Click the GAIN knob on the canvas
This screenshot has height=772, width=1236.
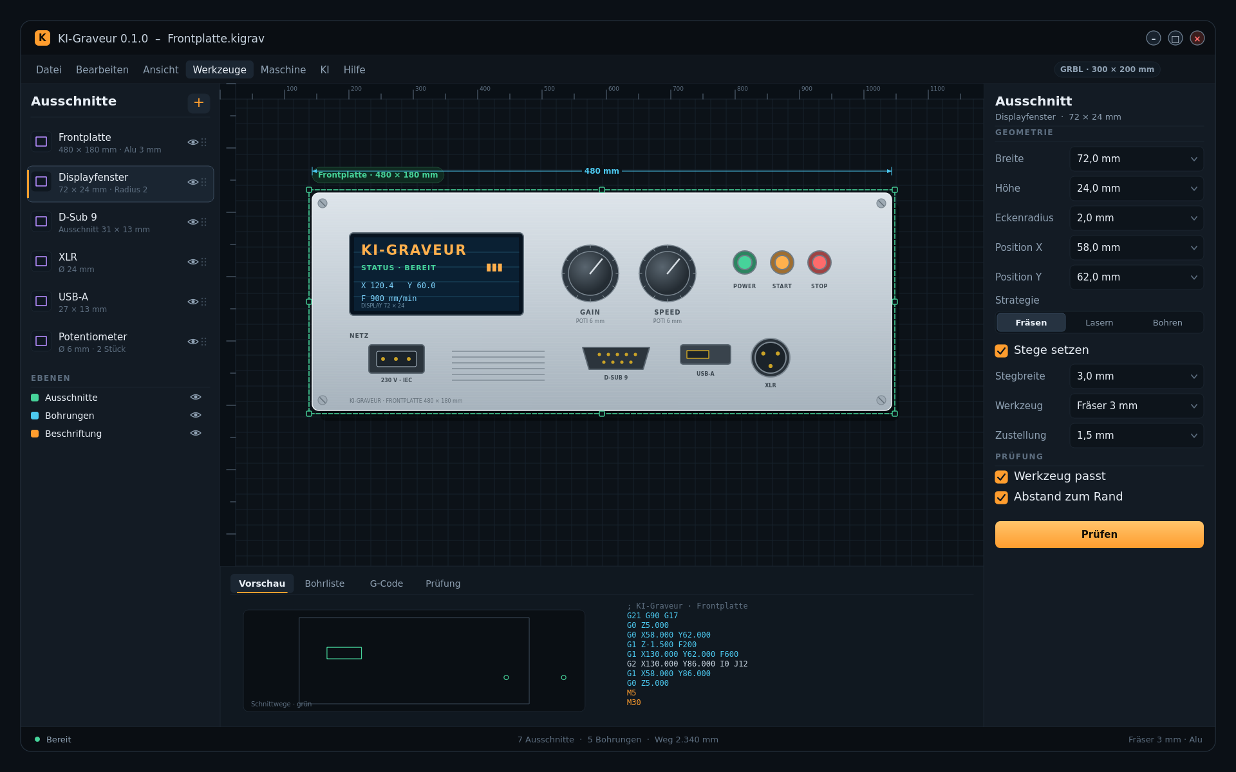[x=590, y=273]
